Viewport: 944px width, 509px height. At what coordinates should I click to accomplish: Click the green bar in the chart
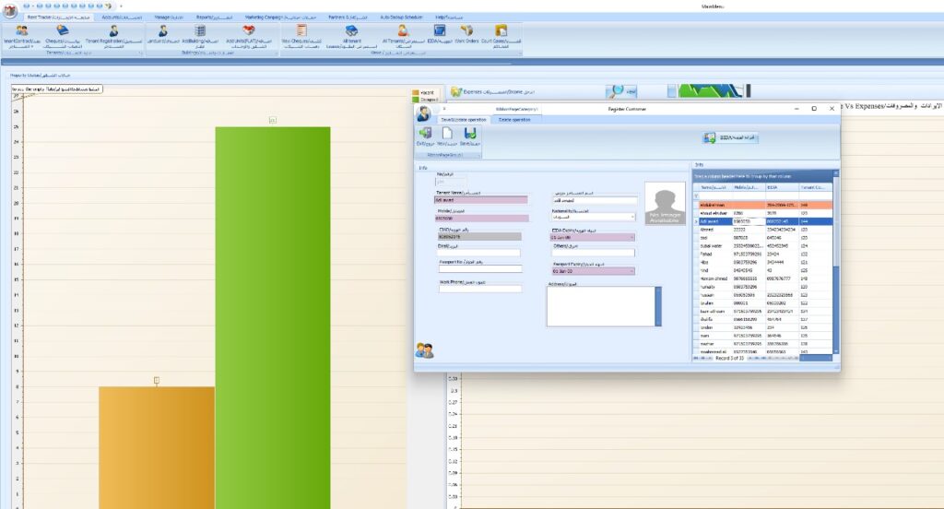point(273,317)
